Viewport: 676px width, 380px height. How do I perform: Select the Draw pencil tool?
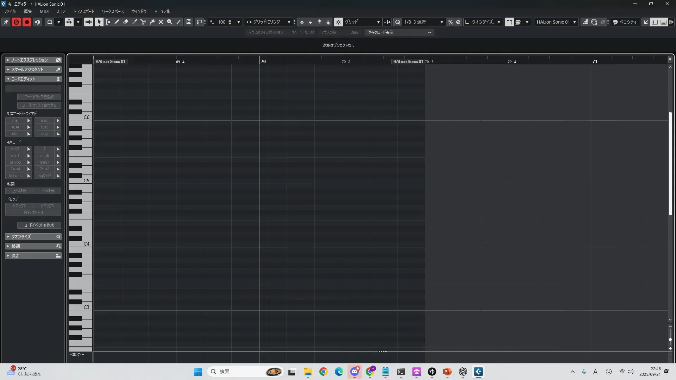coord(117,22)
